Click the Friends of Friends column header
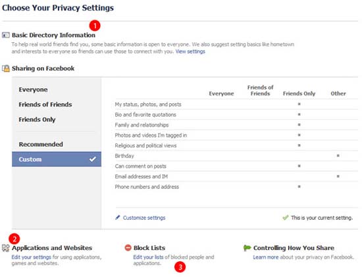The image size is (362, 277). coord(260,91)
